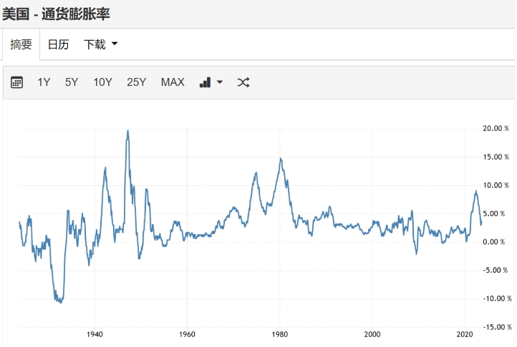
Task: Click the 美国 - 通货膨胀率 title
Action: point(56,14)
